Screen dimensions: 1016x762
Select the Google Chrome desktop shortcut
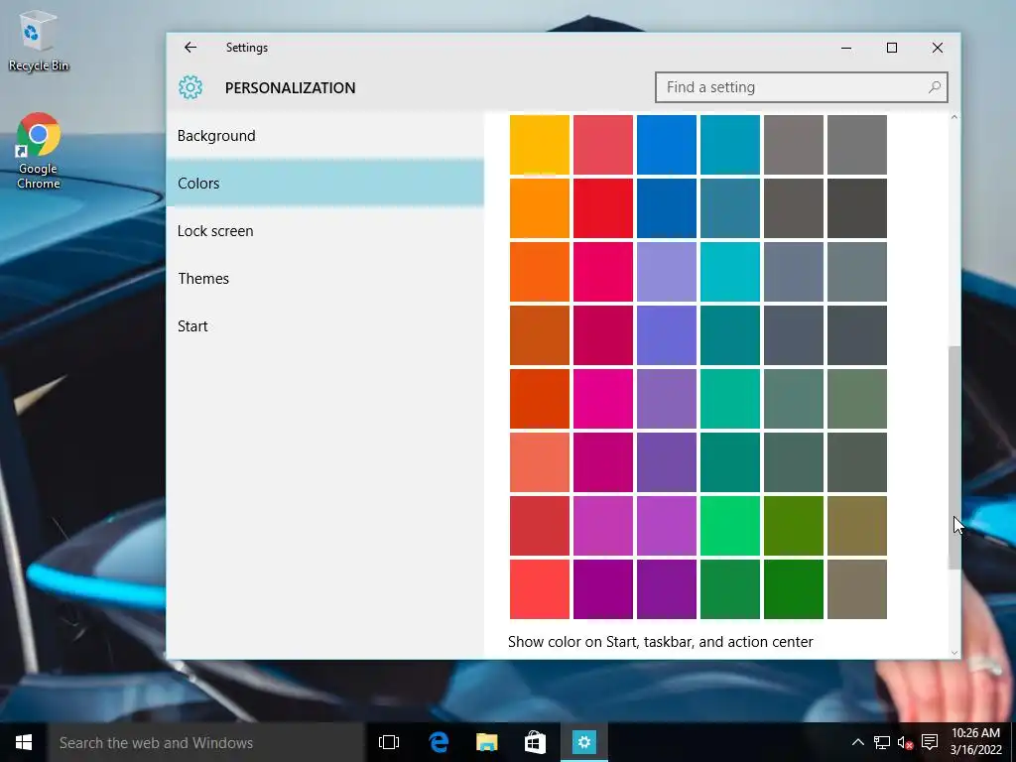coord(39,151)
